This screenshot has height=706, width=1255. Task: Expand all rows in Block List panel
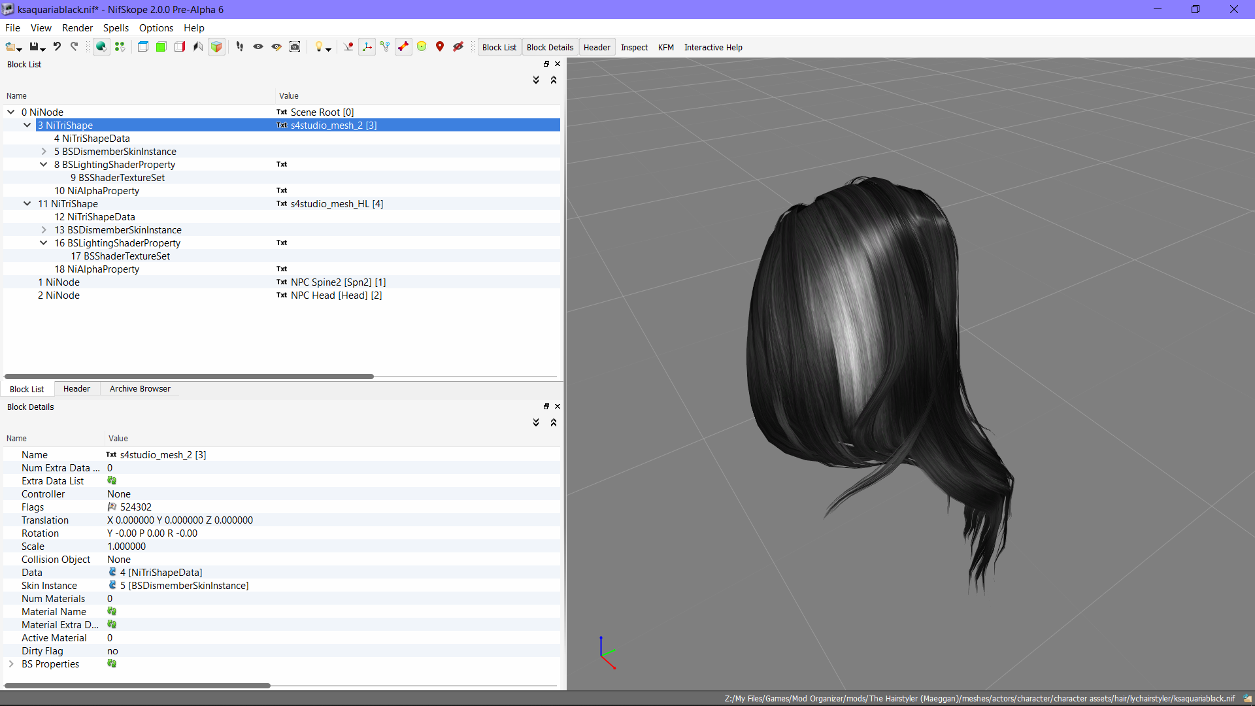pos(536,80)
